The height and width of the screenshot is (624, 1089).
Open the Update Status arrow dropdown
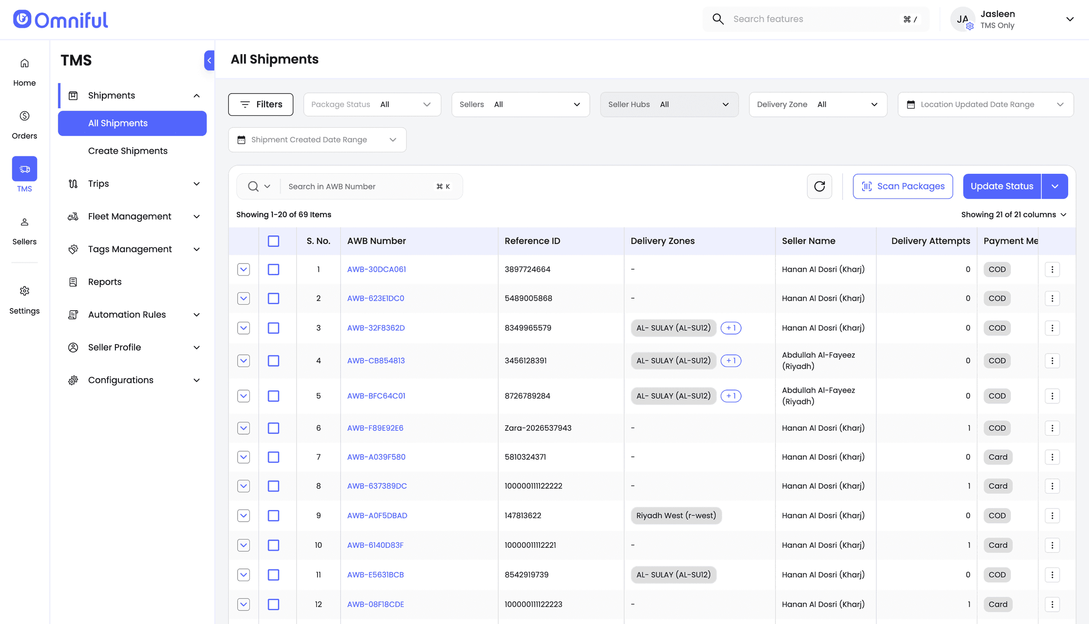point(1055,186)
